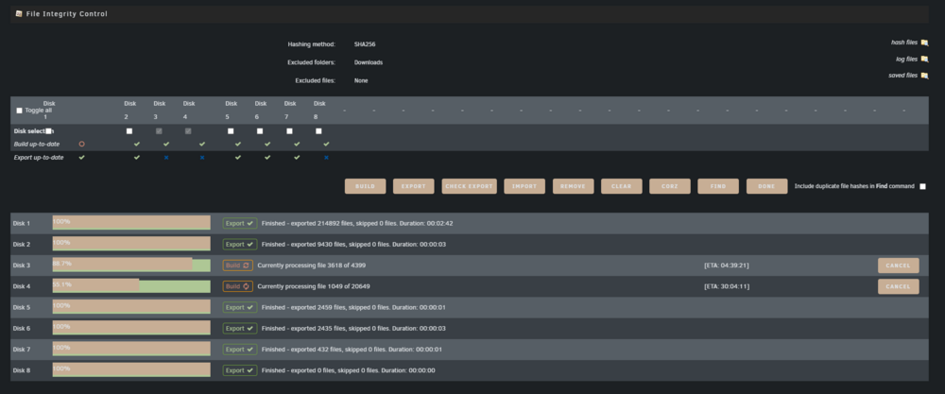Cancel the Disk 3 build
This screenshot has height=394, width=945.
point(899,266)
